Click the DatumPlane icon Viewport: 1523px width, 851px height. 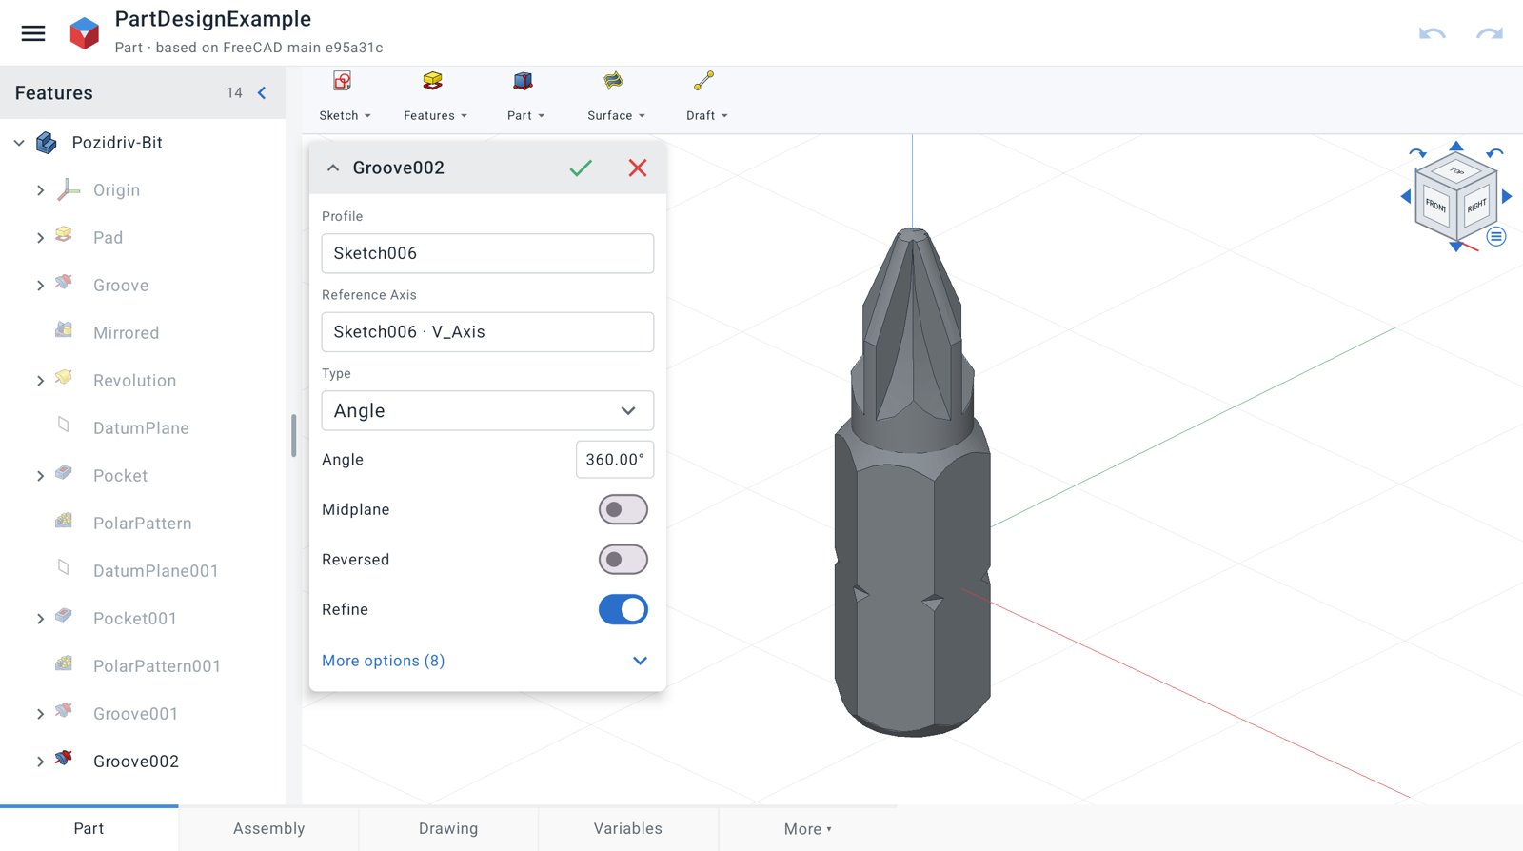(64, 425)
